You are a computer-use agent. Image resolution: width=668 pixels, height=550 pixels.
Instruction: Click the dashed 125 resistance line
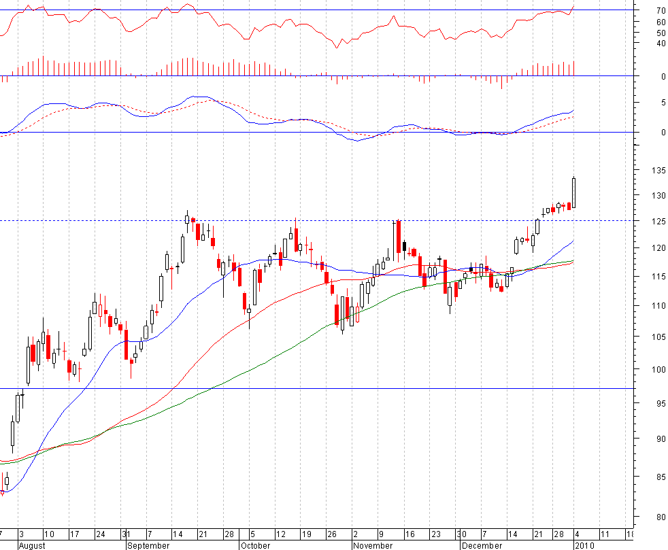pyautogui.click(x=318, y=220)
